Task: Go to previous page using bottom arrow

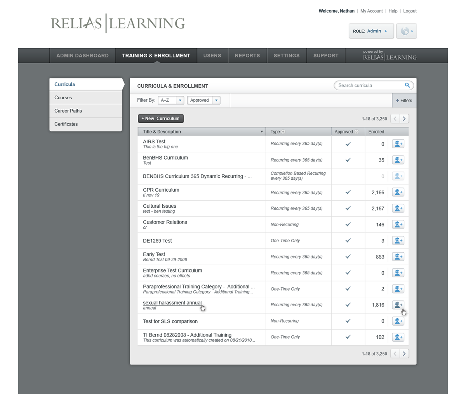Action: (x=395, y=354)
